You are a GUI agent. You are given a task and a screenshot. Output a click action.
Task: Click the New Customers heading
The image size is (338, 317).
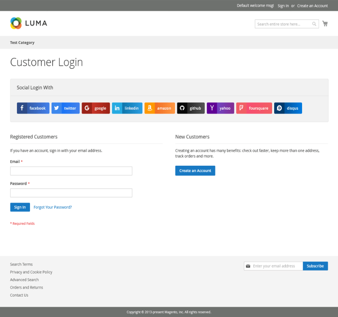tap(192, 137)
